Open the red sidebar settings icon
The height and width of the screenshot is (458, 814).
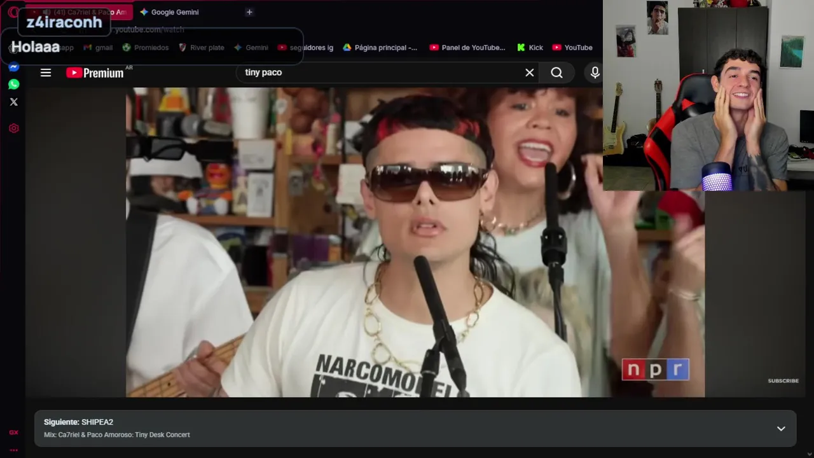[x=13, y=128]
